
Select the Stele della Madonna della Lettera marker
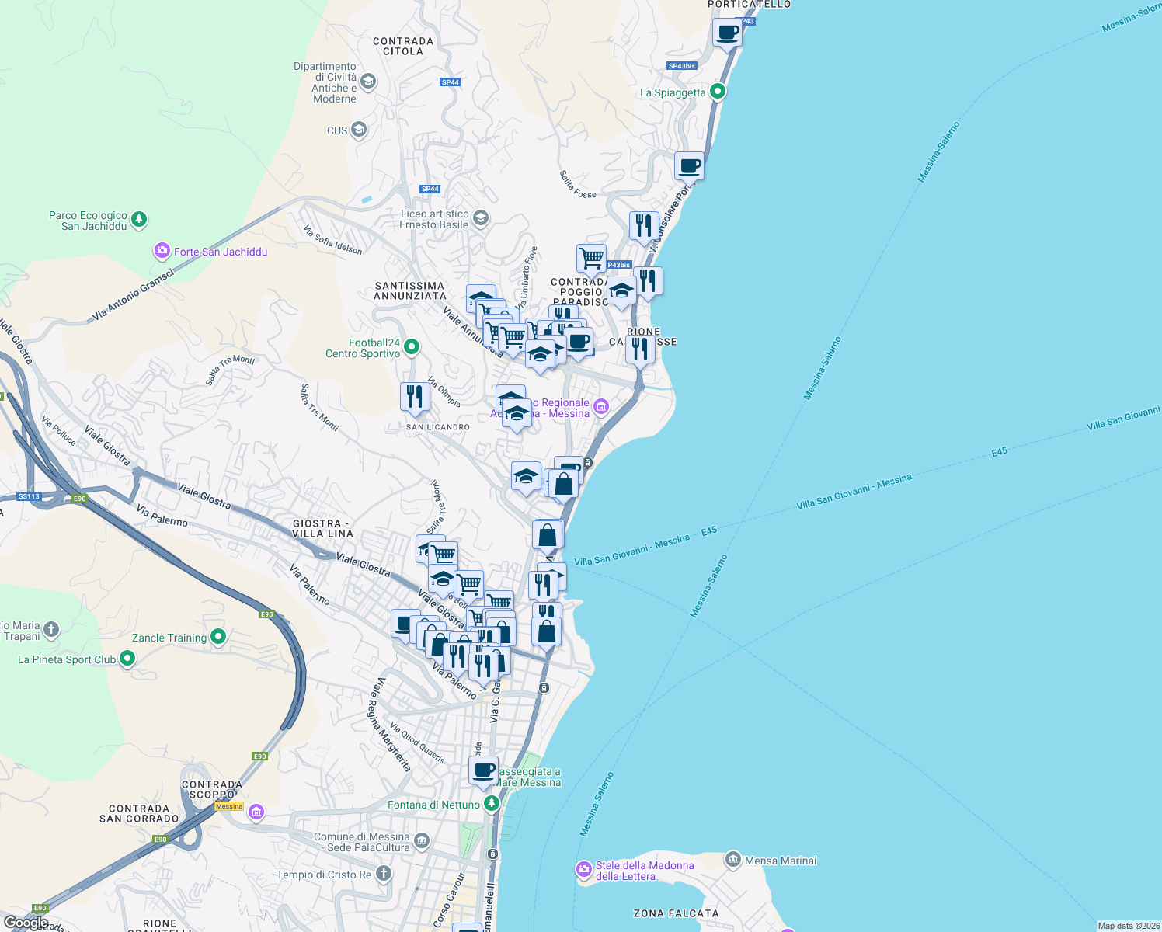pos(584,868)
